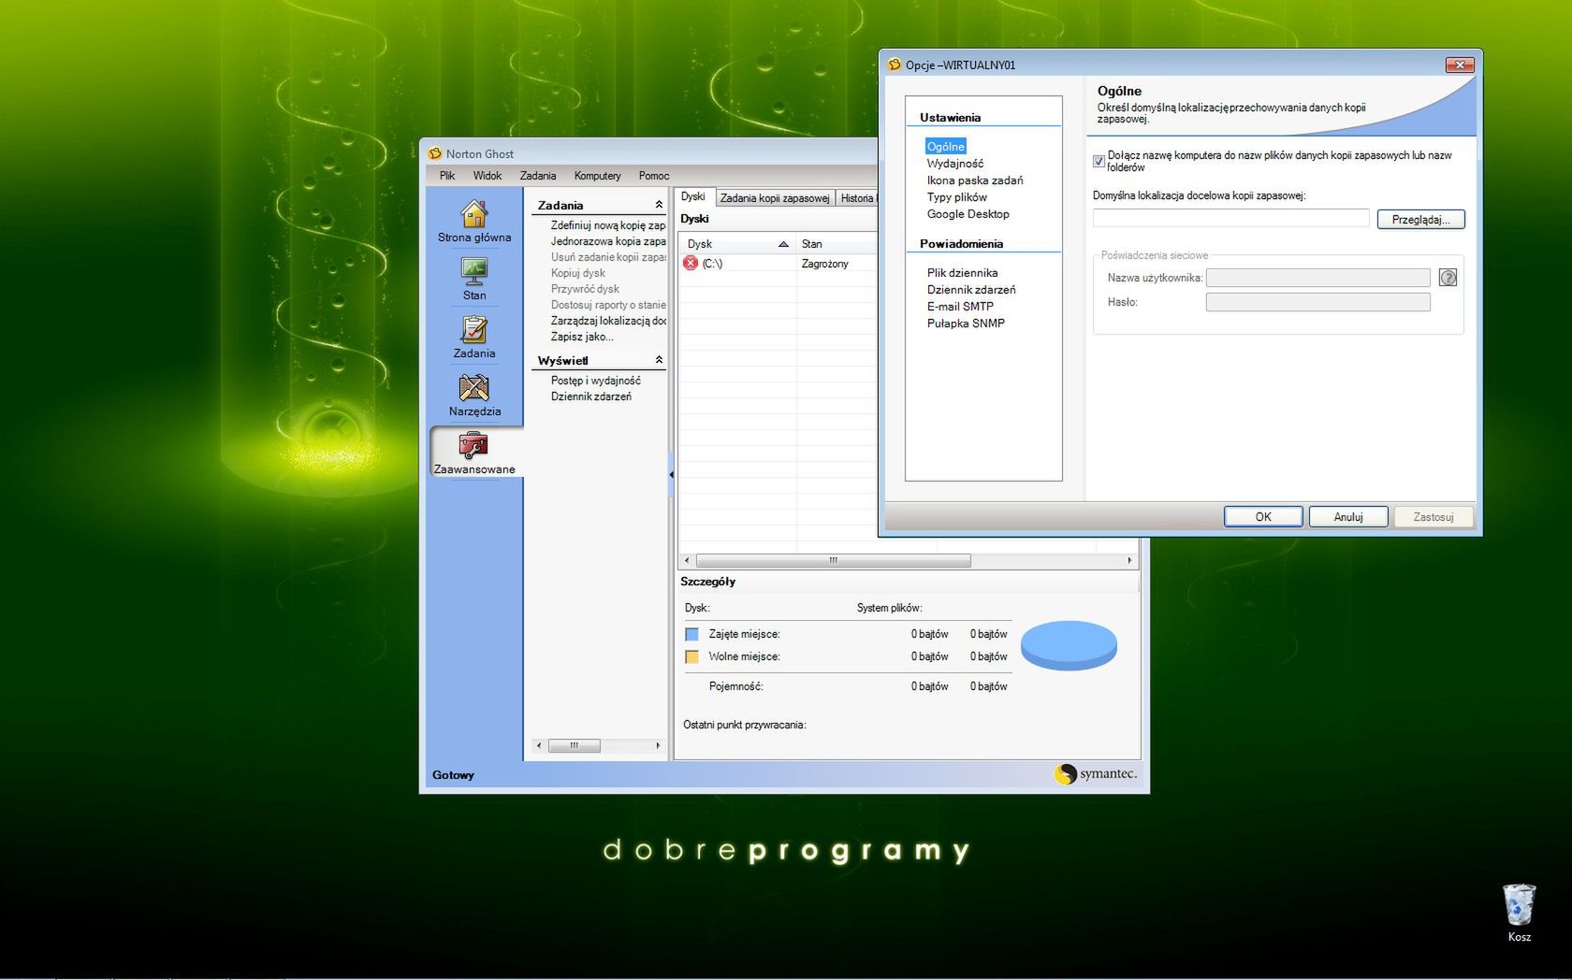Click the Hasło password field

(x=1317, y=302)
